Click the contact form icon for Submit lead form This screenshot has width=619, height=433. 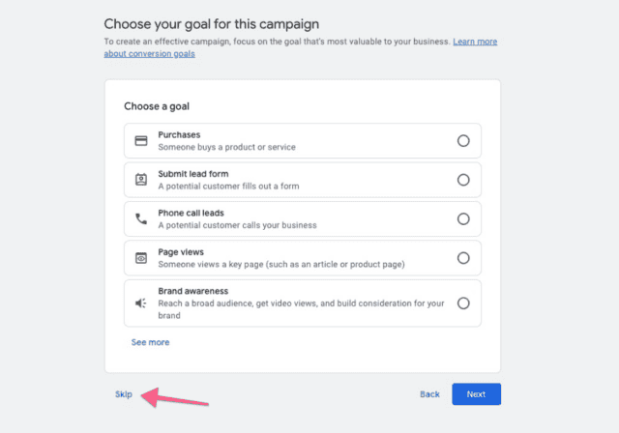(x=141, y=180)
